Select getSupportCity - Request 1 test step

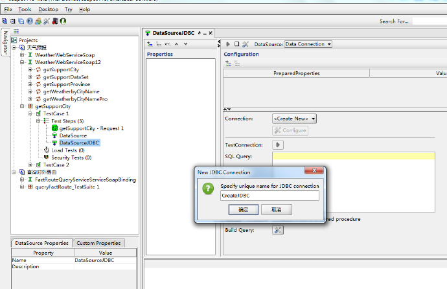click(91, 128)
